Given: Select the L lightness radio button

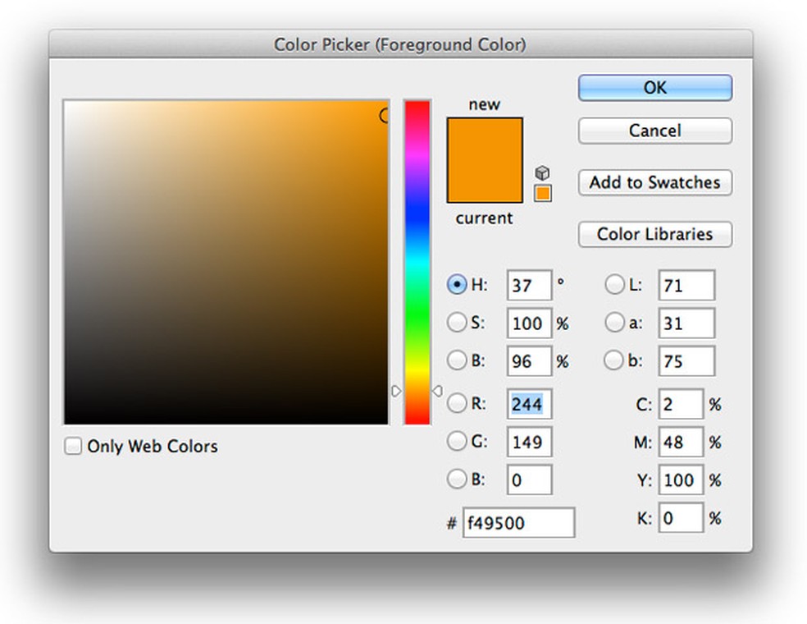Looking at the screenshot, I should point(614,285).
